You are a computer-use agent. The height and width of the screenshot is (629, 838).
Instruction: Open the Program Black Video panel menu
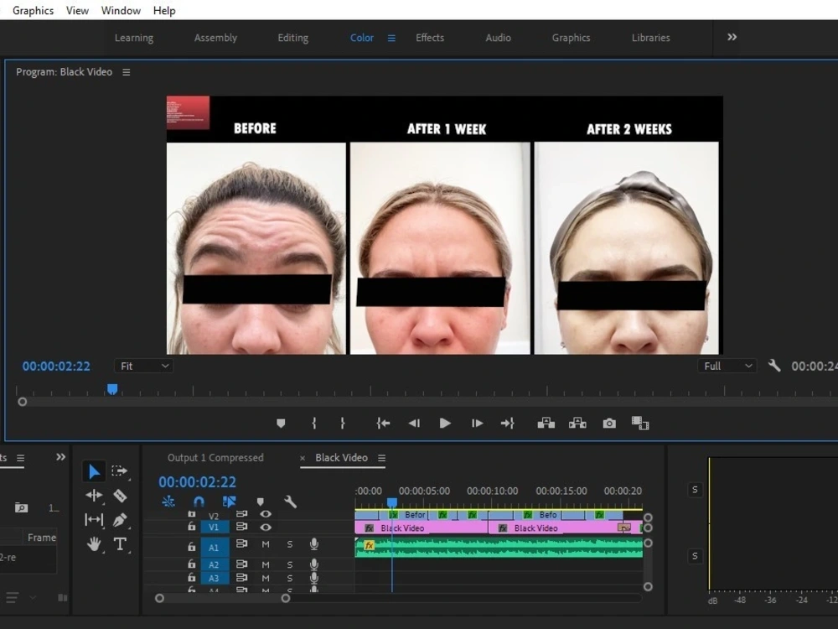click(127, 71)
